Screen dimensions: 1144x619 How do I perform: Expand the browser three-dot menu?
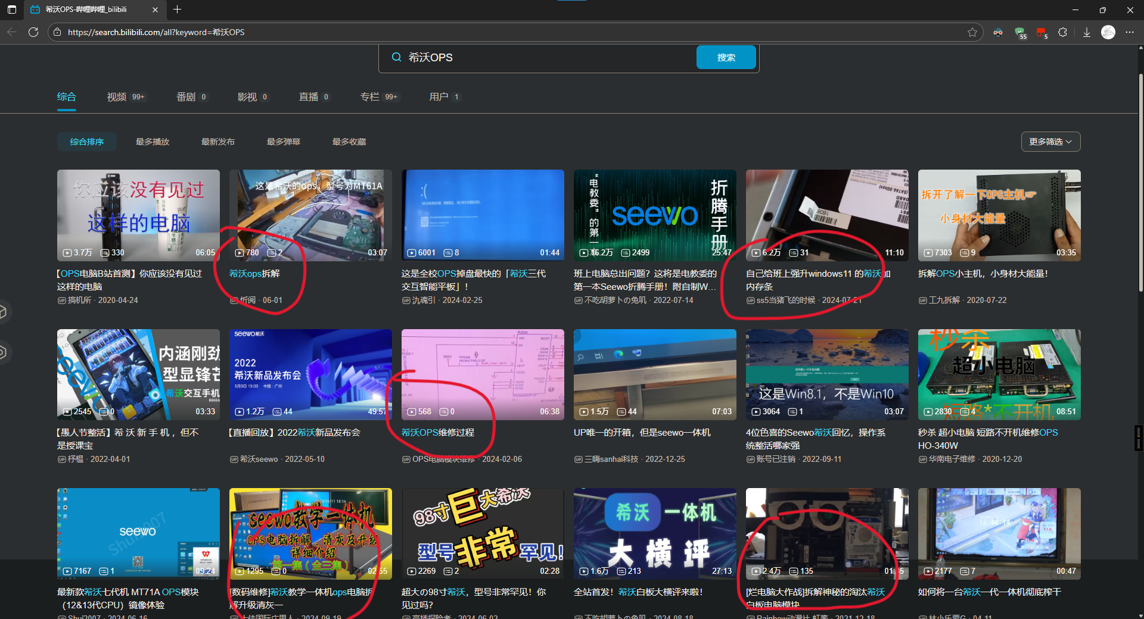(1130, 32)
